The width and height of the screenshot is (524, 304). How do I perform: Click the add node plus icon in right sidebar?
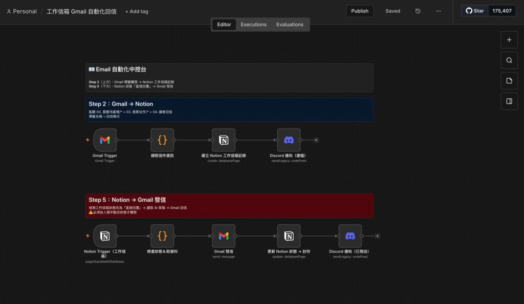pos(509,39)
